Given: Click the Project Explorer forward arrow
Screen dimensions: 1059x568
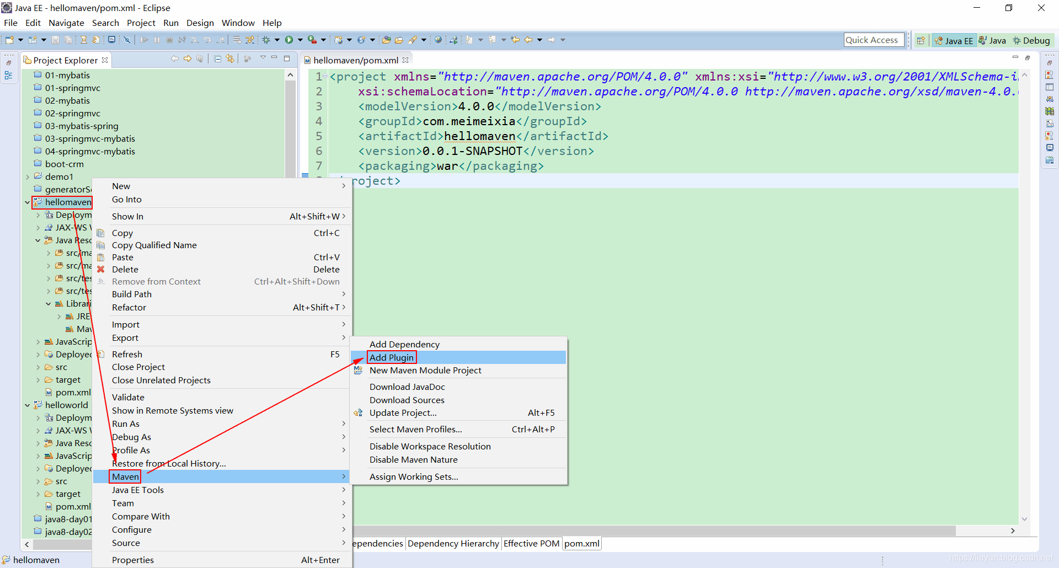Looking at the screenshot, I should 188,59.
